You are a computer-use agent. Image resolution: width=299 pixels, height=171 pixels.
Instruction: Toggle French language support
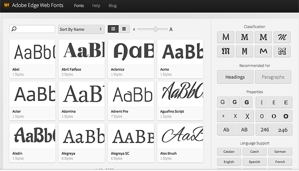tap(280, 162)
